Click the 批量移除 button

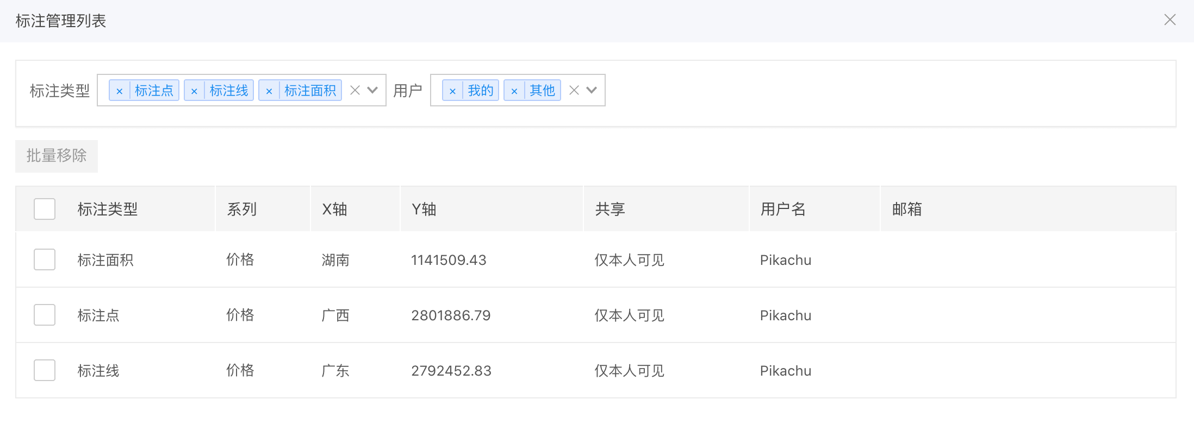(x=57, y=156)
